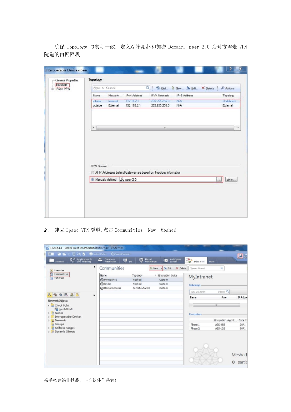Select 'All IP Addresses behind Gateway' radio button

pos(93,173)
